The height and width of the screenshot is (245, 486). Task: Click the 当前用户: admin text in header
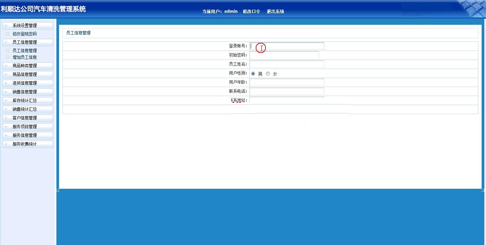pyautogui.click(x=220, y=11)
